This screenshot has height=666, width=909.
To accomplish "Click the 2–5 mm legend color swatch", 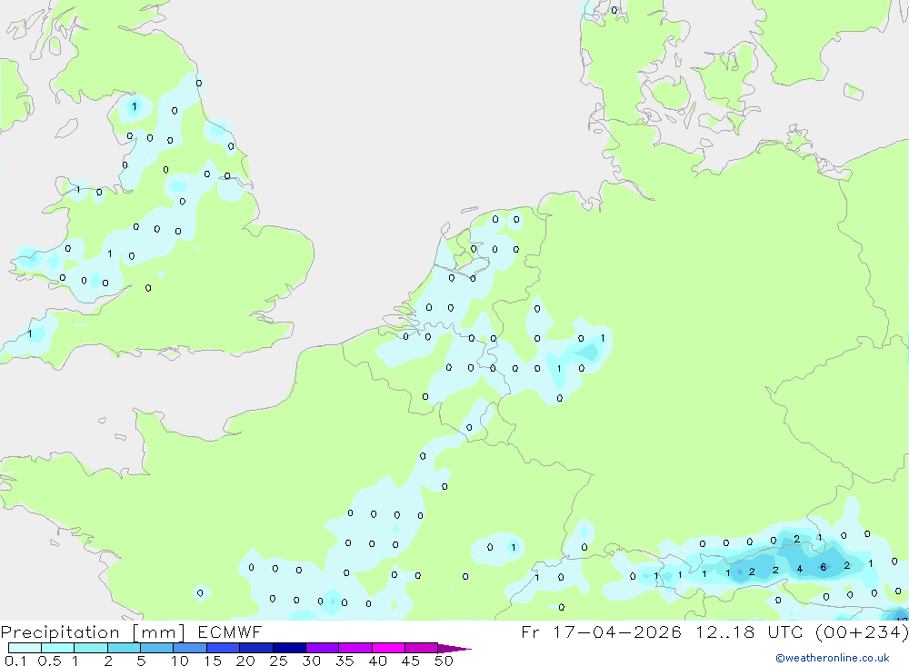I will coord(124,648).
